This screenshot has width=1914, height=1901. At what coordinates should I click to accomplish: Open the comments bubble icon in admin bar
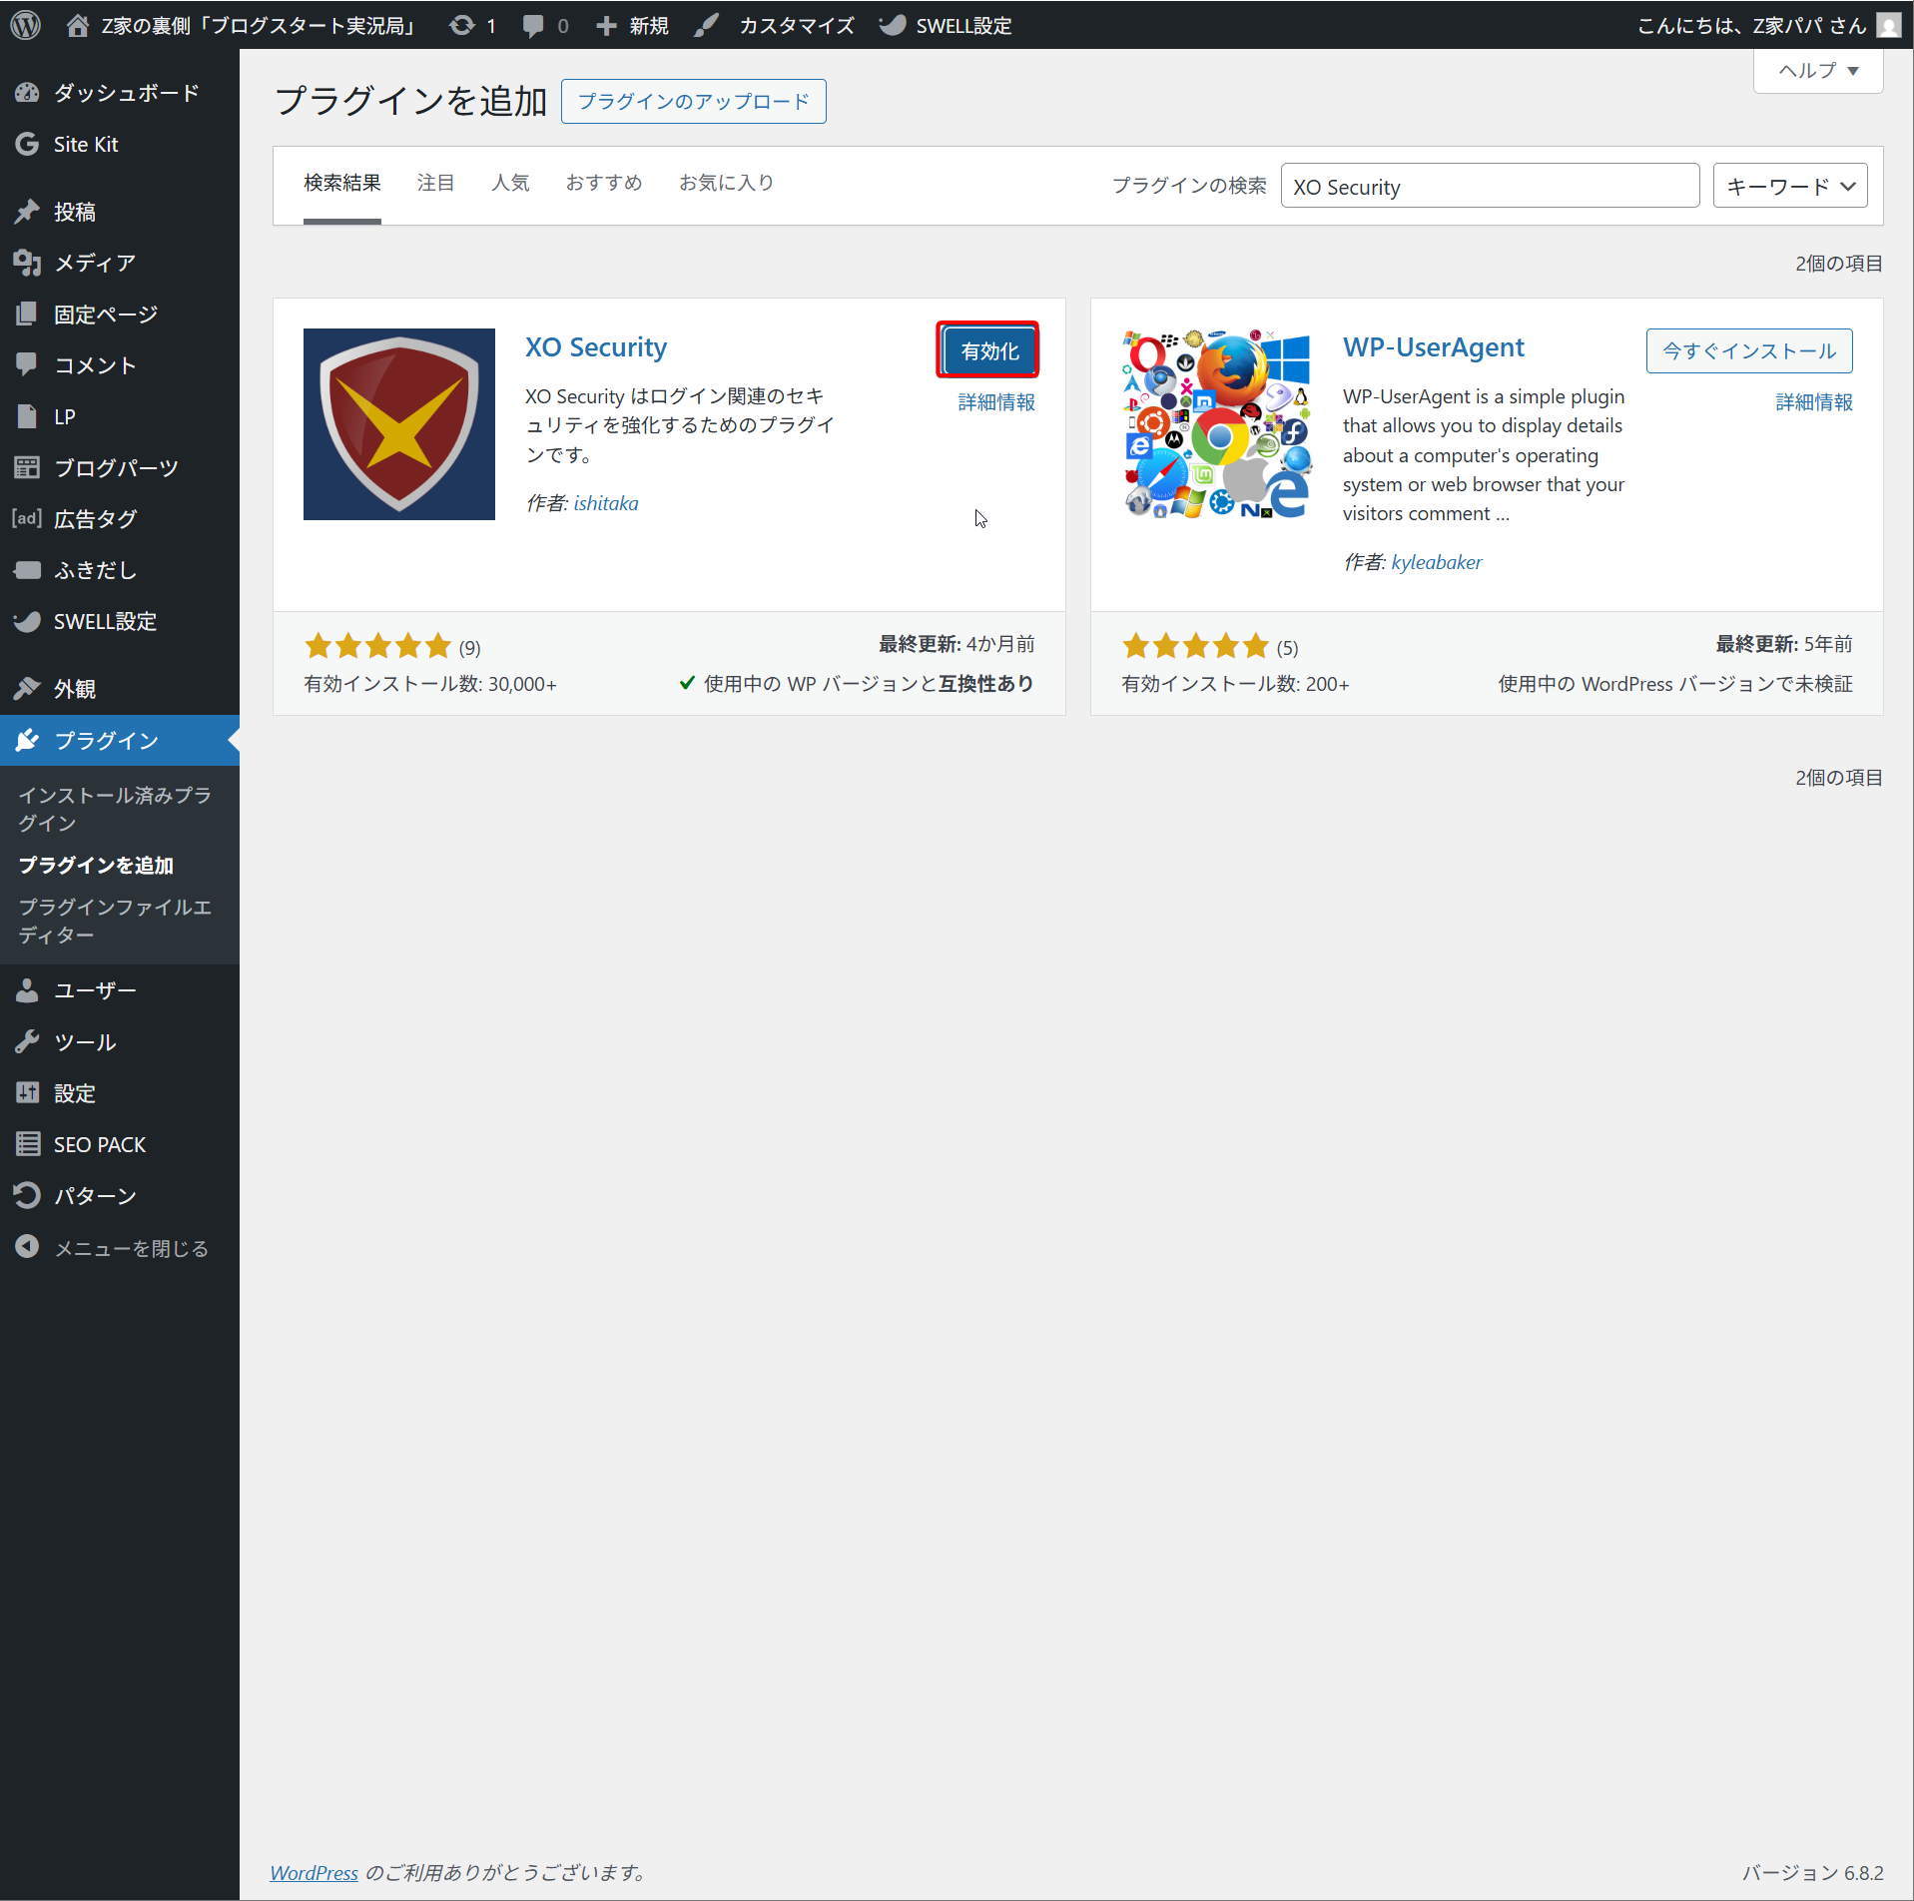(534, 25)
